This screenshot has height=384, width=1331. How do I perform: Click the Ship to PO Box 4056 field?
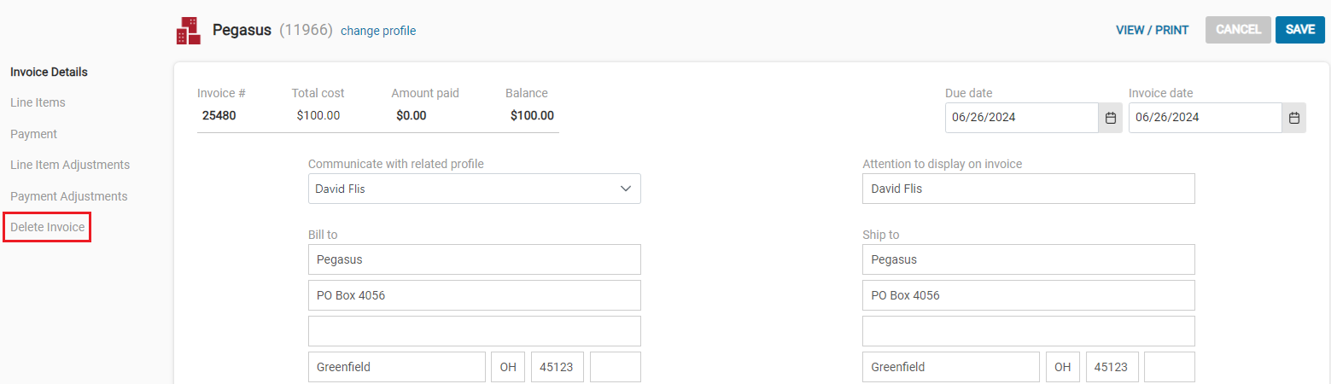click(1029, 295)
